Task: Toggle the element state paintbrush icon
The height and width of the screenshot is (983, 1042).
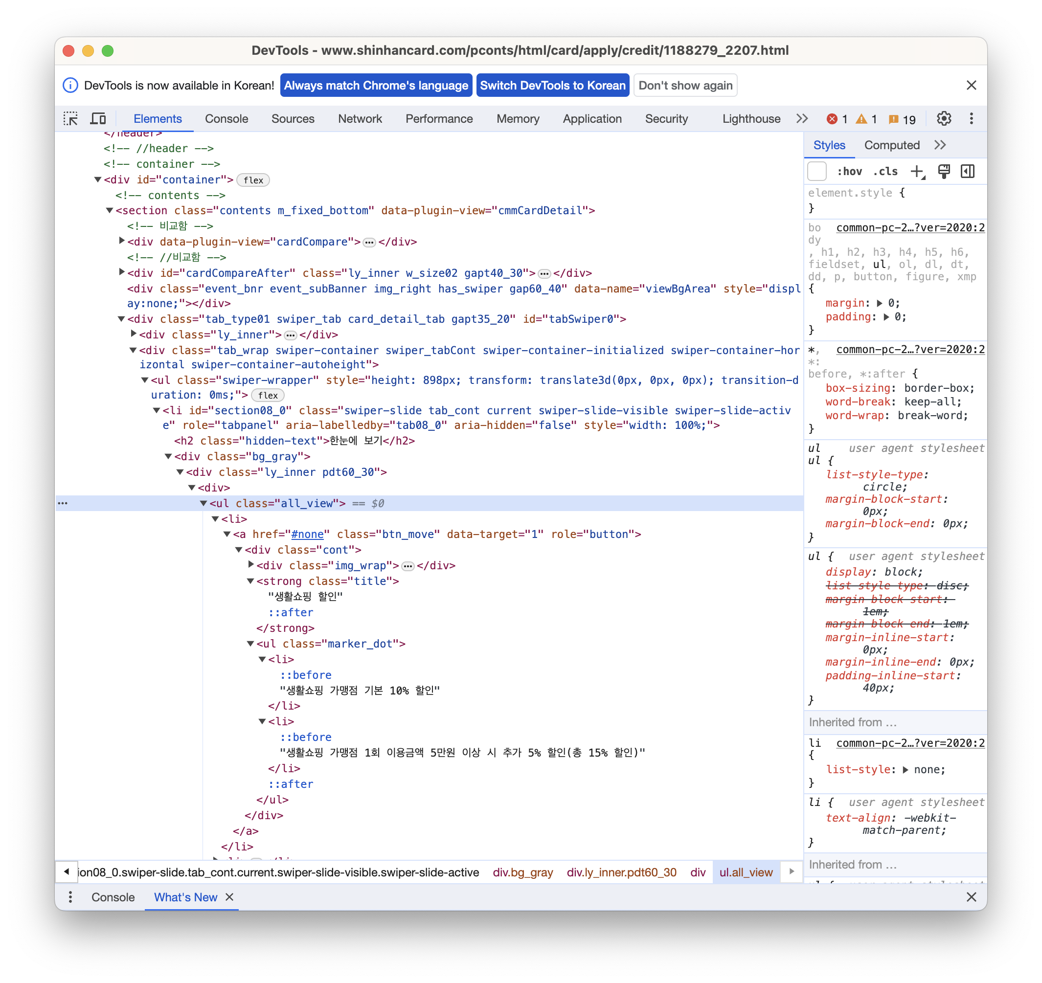Action: pyautogui.click(x=944, y=171)
